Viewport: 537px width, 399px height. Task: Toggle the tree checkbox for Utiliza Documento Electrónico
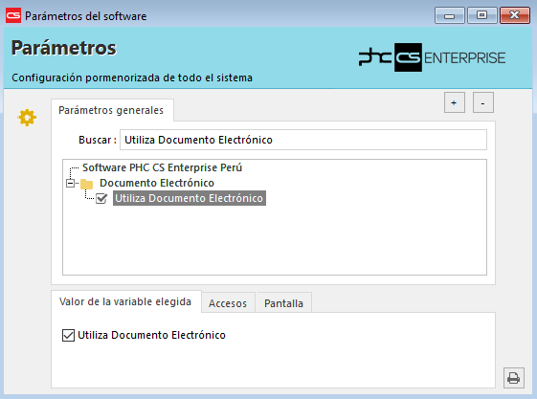(101, 198)
